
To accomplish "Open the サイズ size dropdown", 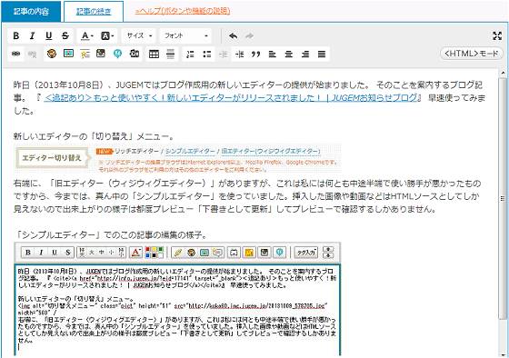I will (x=139, y=35).
